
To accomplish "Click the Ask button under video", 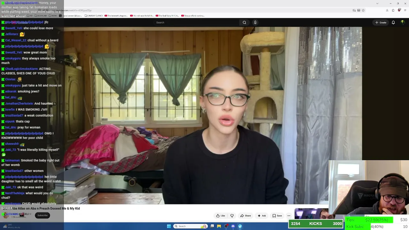I will (x=262, y=216).
